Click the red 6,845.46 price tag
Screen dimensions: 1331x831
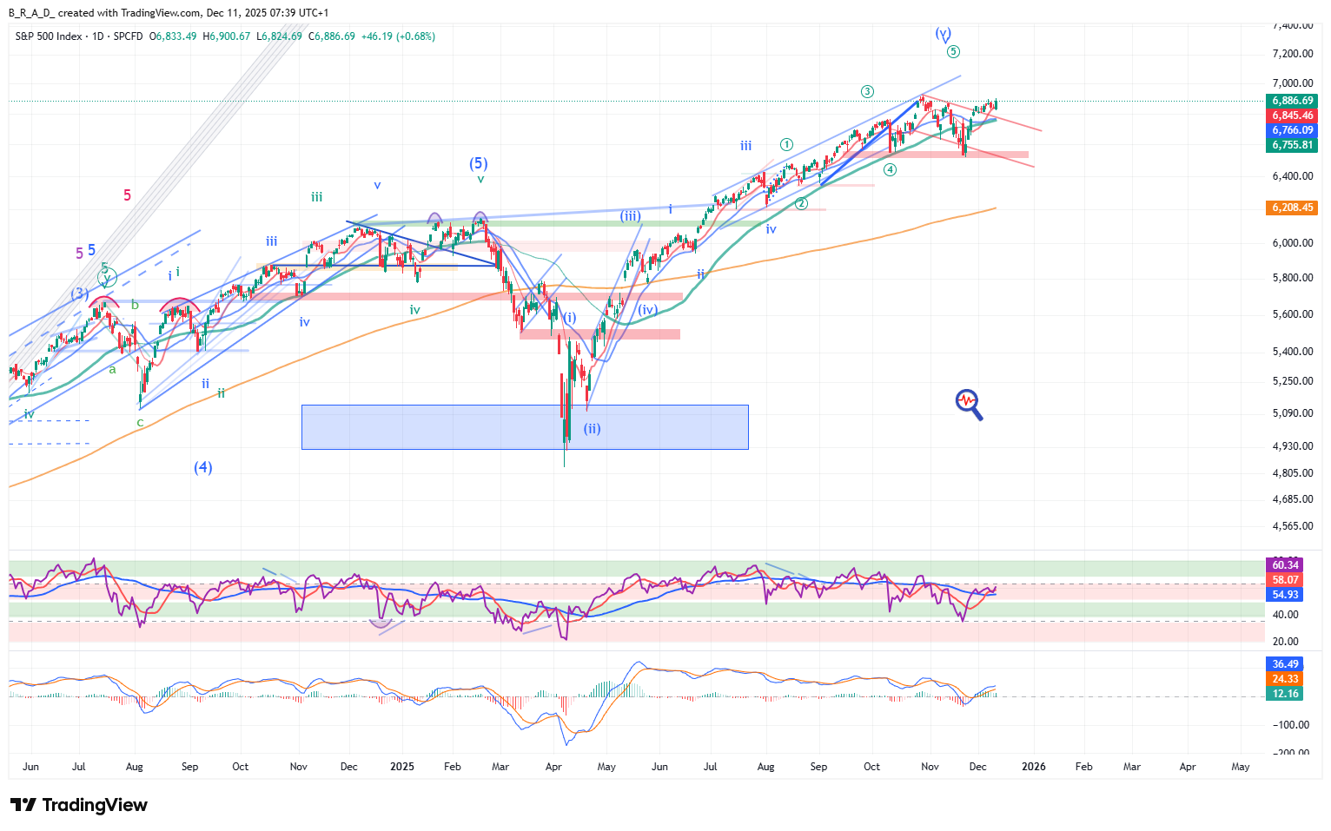(1293, 115)
